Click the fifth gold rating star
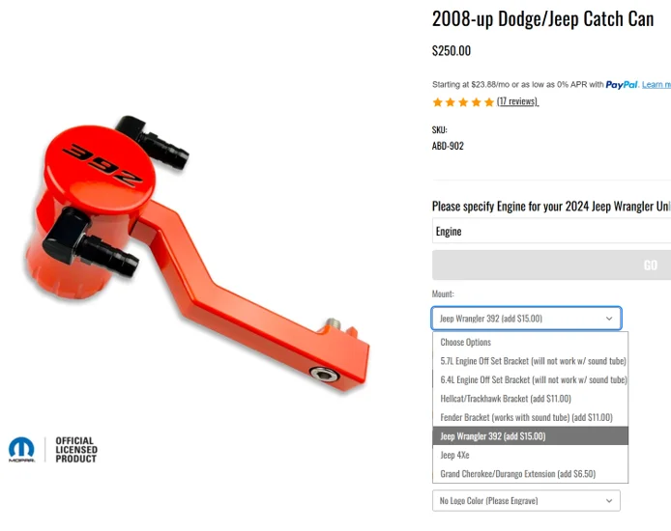This screenshot has width=671, height=531. click(489, 102)
